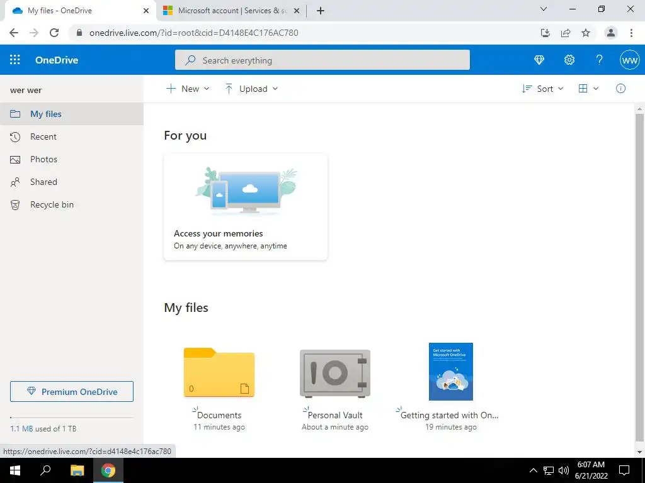Expand the New dropdown menu
This screenshot has width=645, height=483.
[x=188, y=89]
